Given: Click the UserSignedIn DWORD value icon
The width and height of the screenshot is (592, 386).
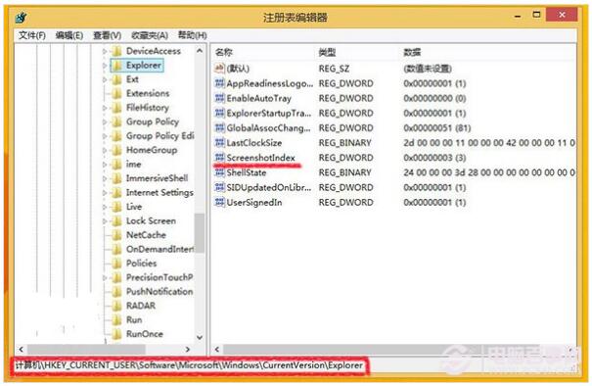Looking at the screenshot, I should 220,202.
